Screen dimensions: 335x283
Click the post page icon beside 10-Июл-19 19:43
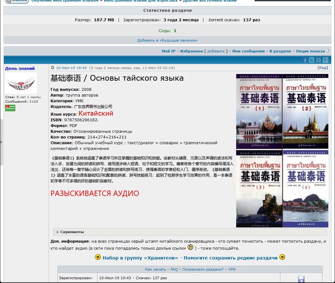point(52,68)
